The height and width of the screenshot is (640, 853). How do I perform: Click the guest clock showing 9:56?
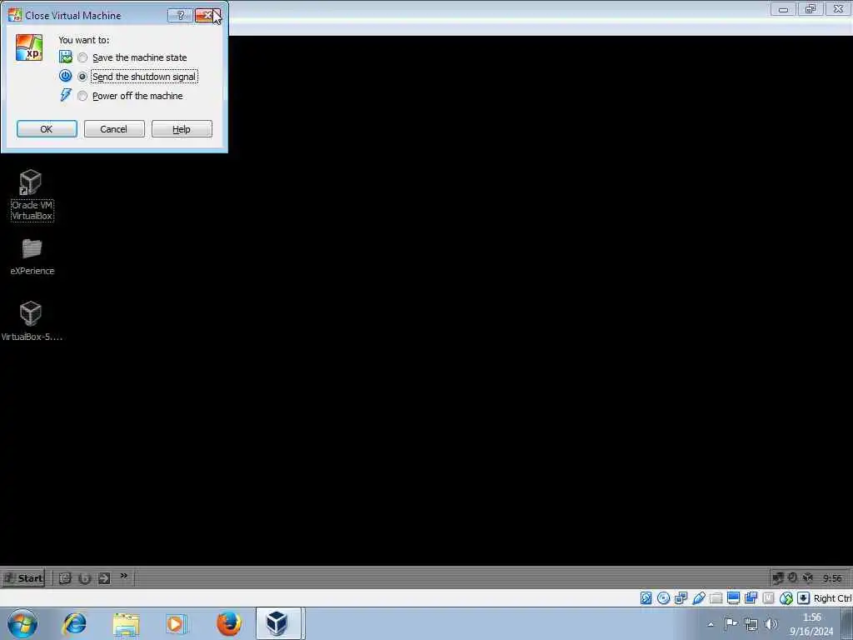pyautogui.click(x=832, y=578)
